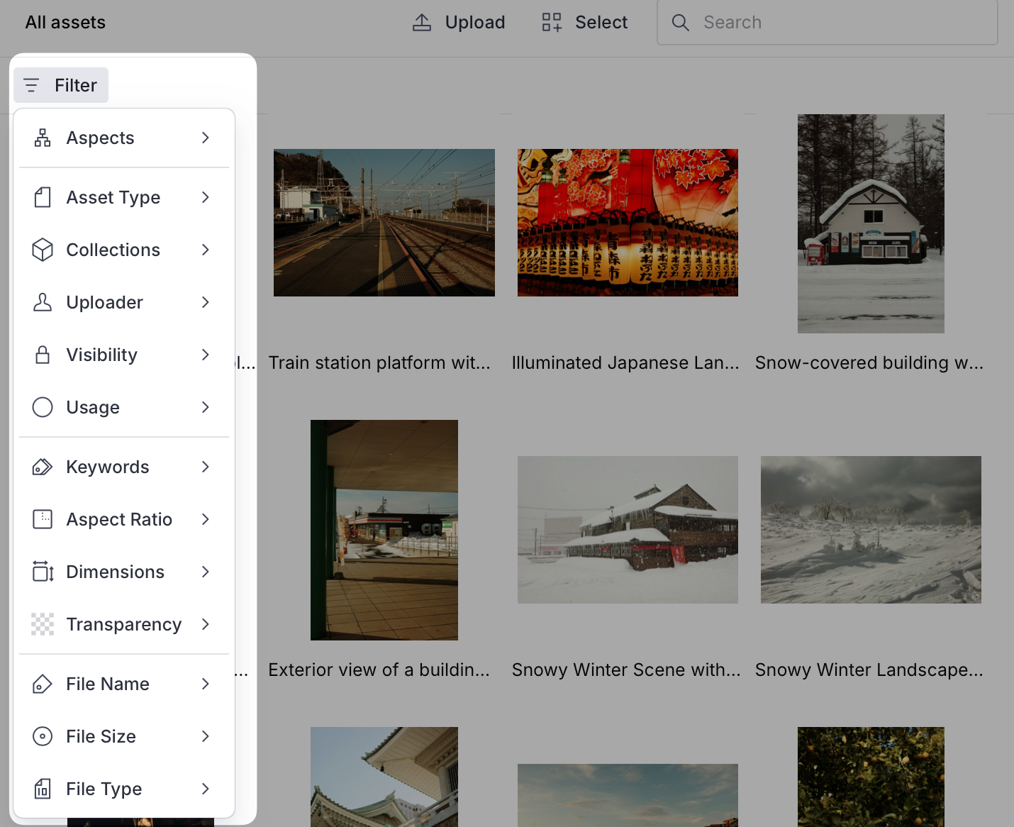Image resolution: width=1014 pixels, height=827 pixels.
Task: Toggle the Filter button
Action: [61, 85]
